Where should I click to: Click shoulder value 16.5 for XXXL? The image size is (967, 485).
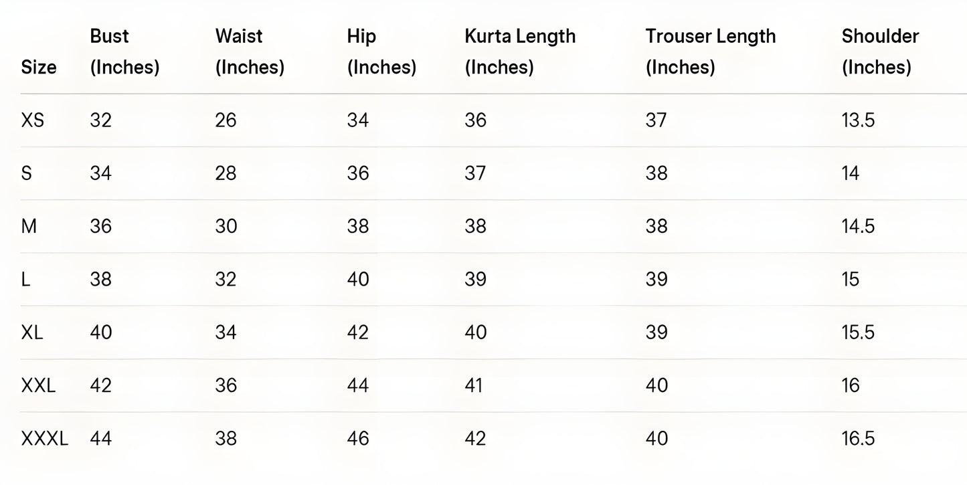click(x=858, y=438)
